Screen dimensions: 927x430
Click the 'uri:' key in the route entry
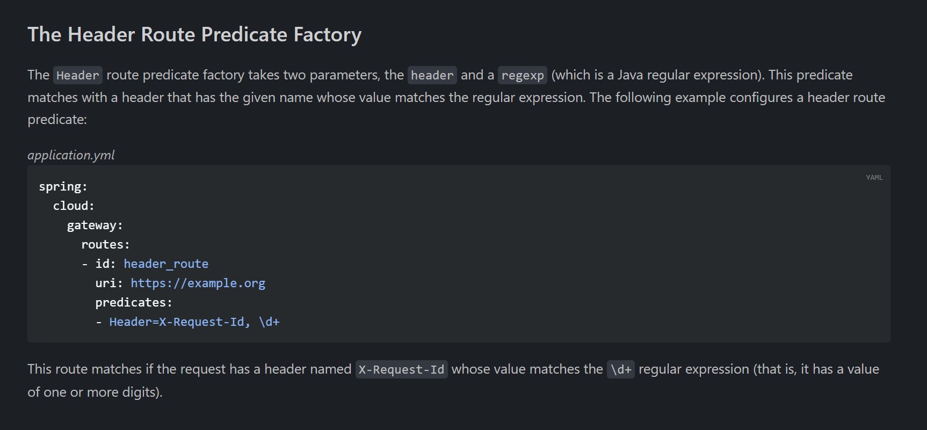[x=109, y=283]
